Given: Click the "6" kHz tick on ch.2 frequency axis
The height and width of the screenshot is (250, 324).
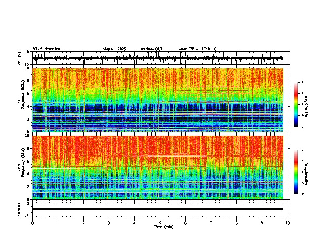Looking at the screenshot, I should [29, 161].
